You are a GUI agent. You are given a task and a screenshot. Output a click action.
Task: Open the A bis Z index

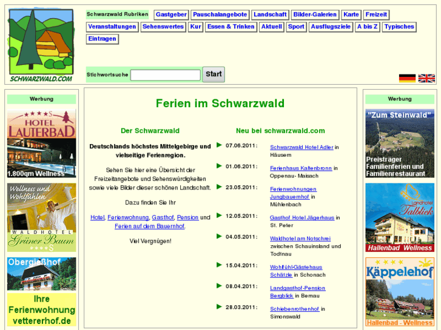pos(368,27)
